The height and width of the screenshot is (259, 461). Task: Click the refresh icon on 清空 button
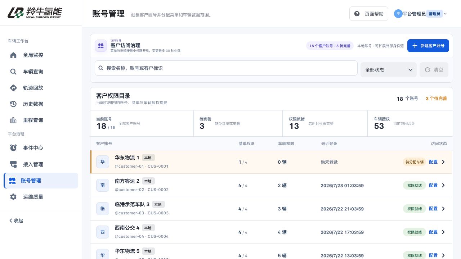click(428, 70)
